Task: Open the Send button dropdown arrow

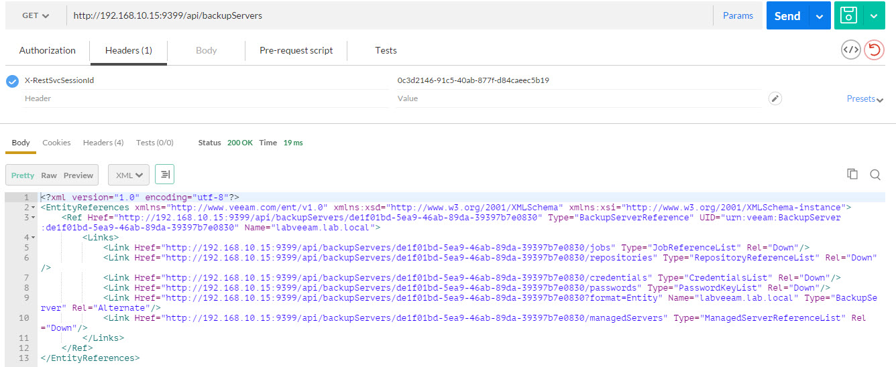Action: click(x=819, y=15)
